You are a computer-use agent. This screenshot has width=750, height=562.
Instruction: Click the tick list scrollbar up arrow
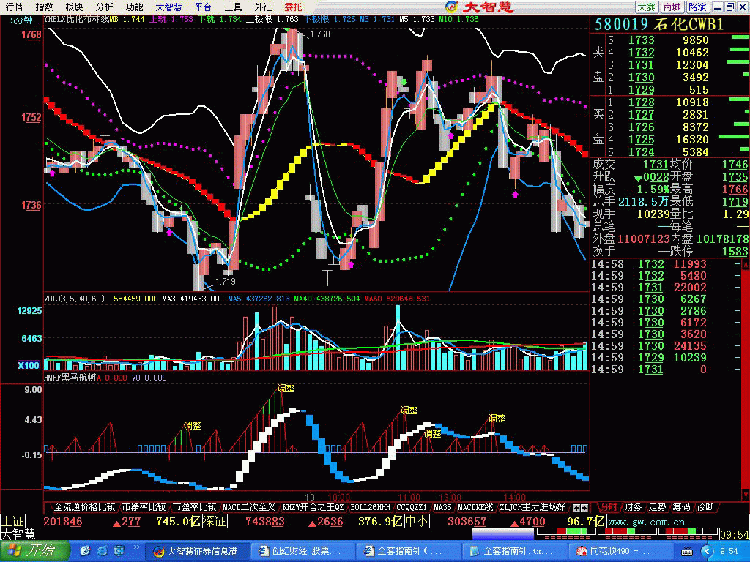pos(745,264)
